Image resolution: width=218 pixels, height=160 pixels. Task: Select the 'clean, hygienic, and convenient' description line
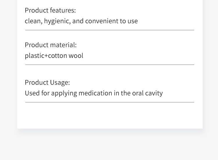pyautogui.click(x=81, y=21)
